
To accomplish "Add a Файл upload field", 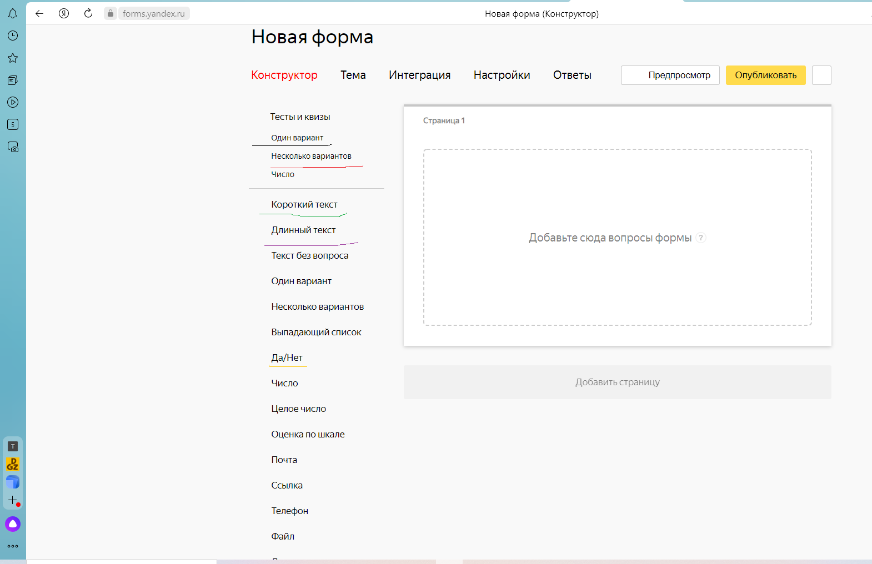I will pyautogui.click(x=283, y=536).
